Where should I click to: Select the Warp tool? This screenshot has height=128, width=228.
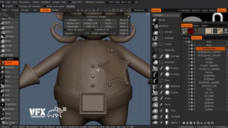coord(10,114)
